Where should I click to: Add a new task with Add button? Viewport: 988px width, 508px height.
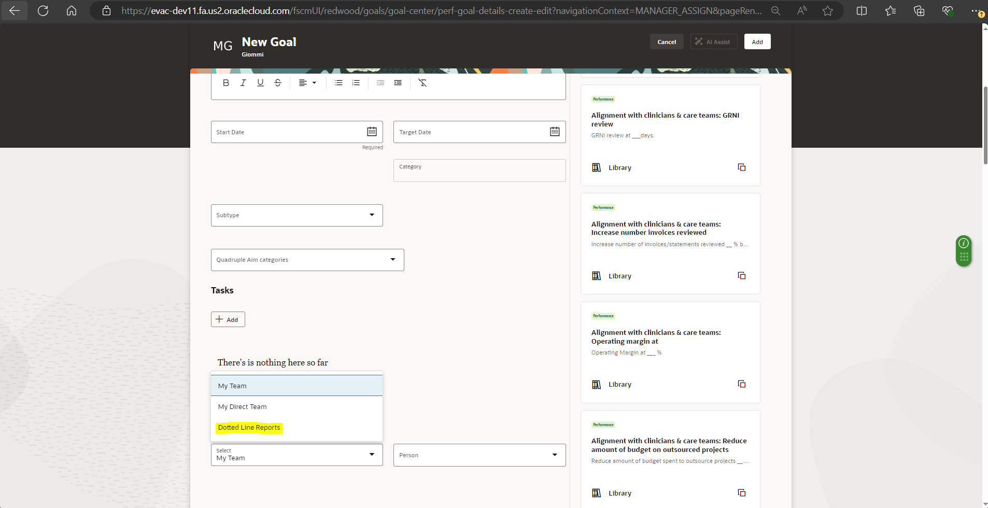(x=228, y=319)
